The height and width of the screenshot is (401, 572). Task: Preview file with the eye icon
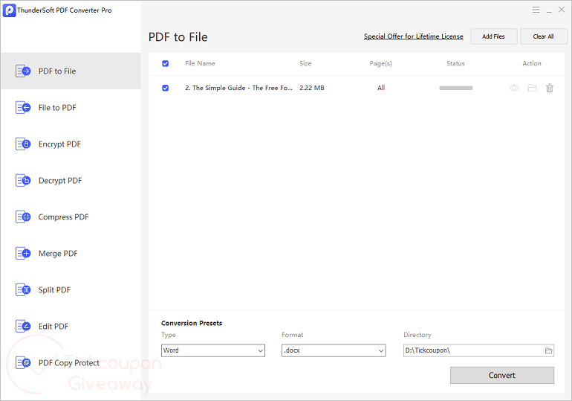(514, 88)
